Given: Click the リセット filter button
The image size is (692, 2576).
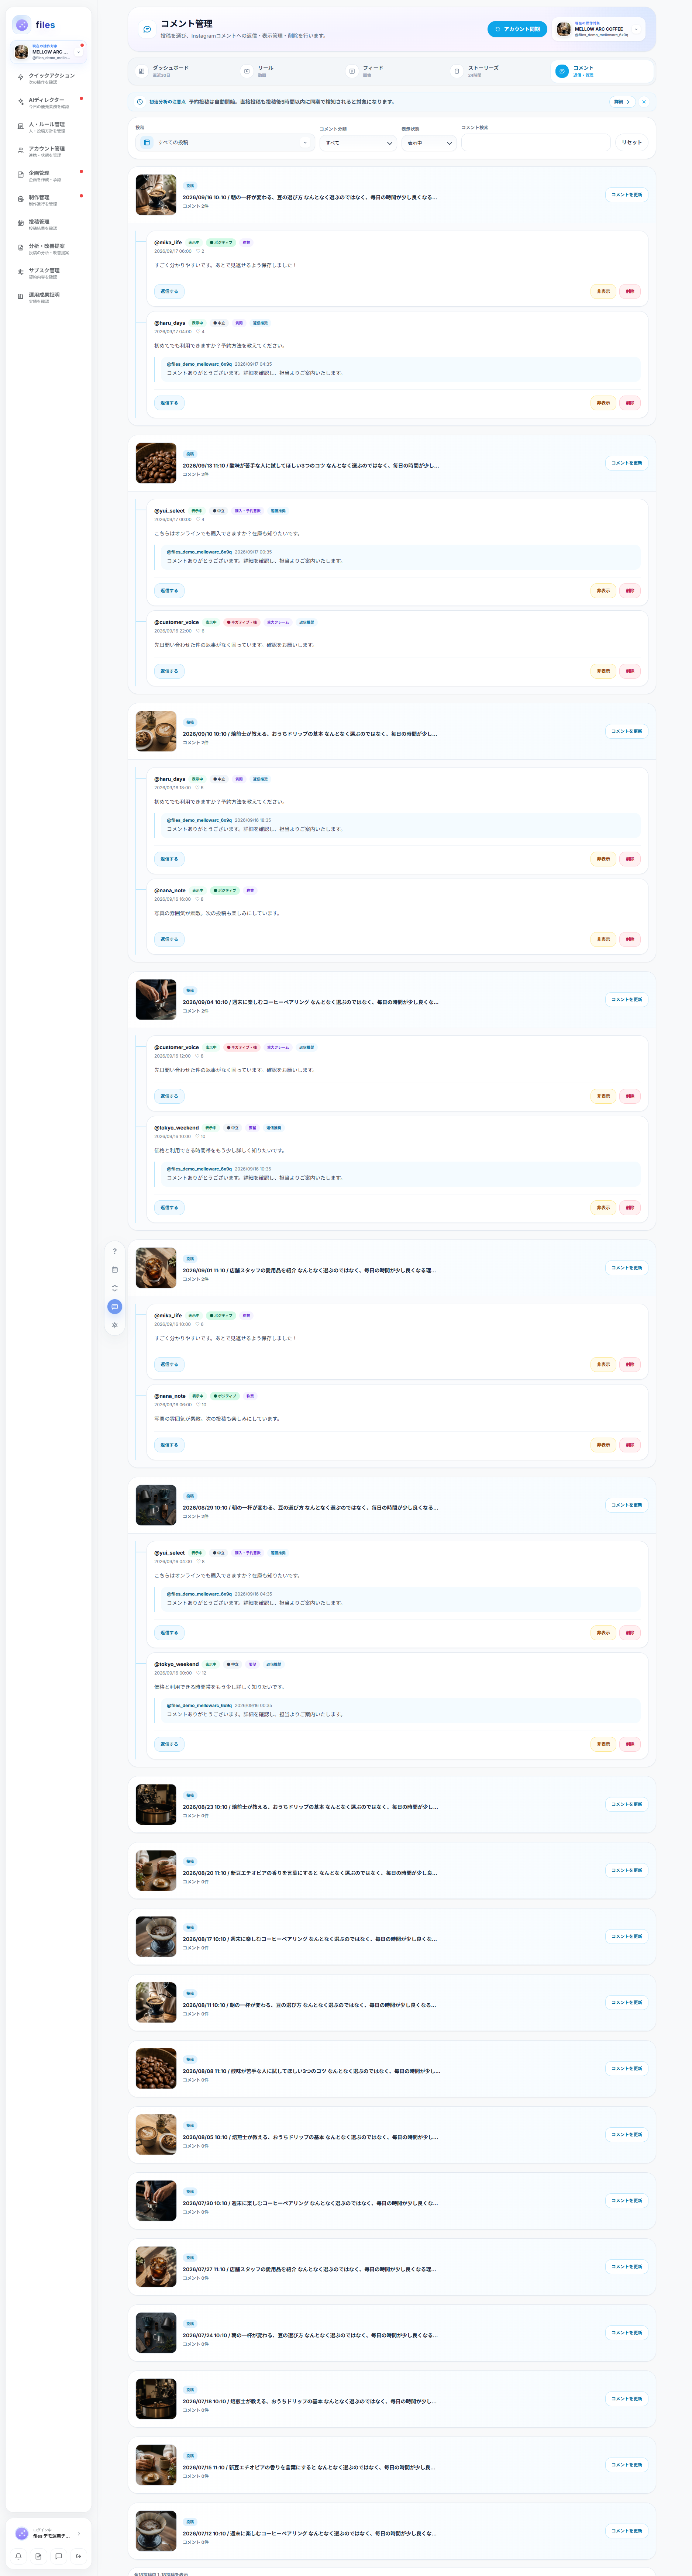Looking at the screenshot, I should (632, 143).
